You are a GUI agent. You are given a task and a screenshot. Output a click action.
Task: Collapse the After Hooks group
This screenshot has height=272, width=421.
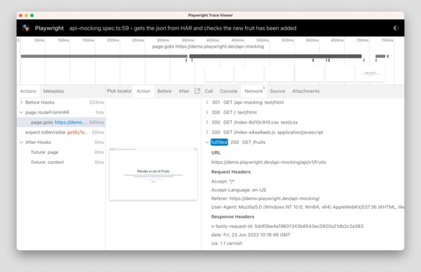coord(22,142)
